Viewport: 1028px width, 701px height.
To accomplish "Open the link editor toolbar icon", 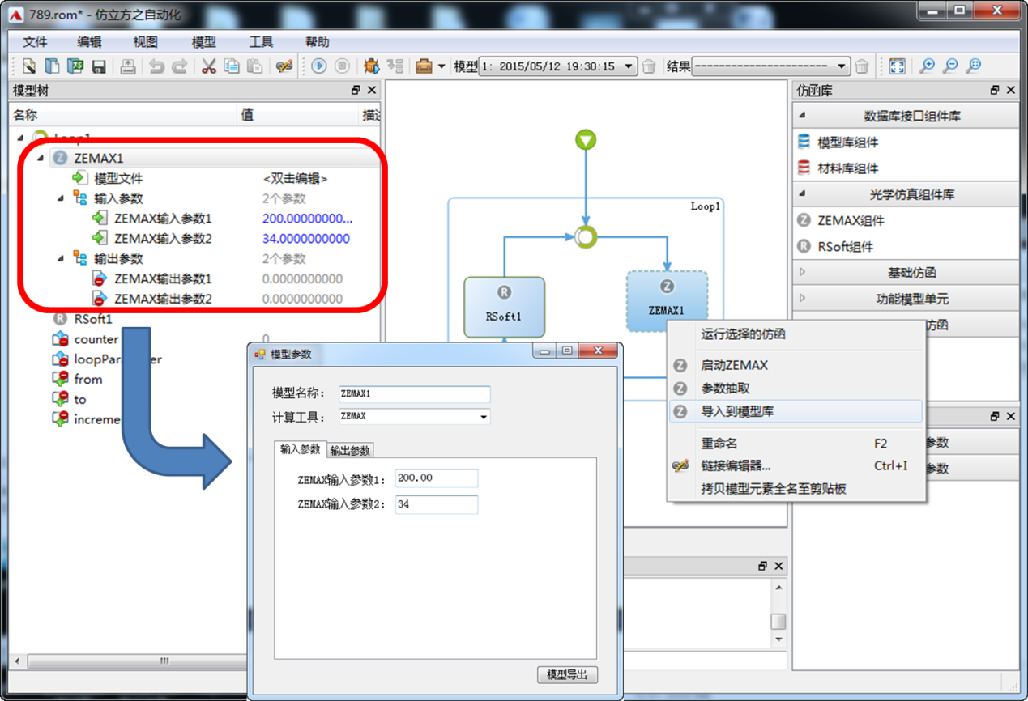I will click(x=284, y=66).
